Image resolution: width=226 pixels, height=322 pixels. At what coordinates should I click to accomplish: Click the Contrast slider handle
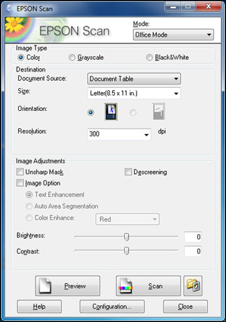tap(127, 251)
